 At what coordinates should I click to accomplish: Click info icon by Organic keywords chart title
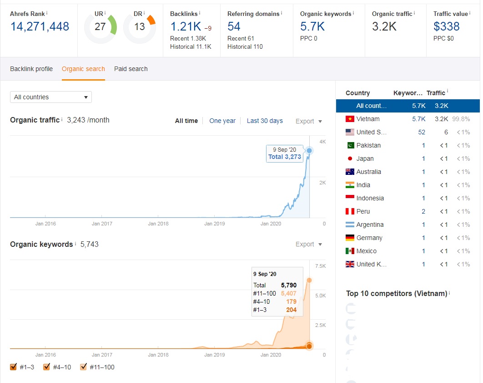pyautogui.click(x=75, y=244)
